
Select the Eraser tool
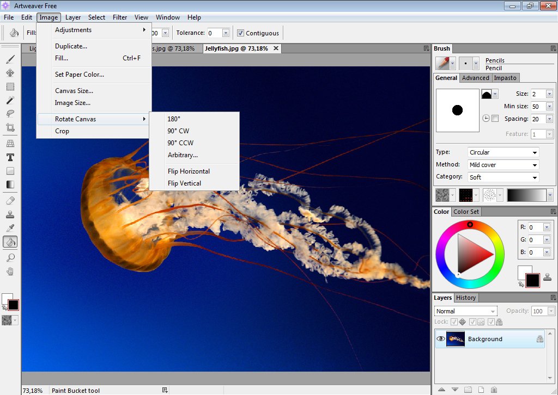tap(9, 200)
